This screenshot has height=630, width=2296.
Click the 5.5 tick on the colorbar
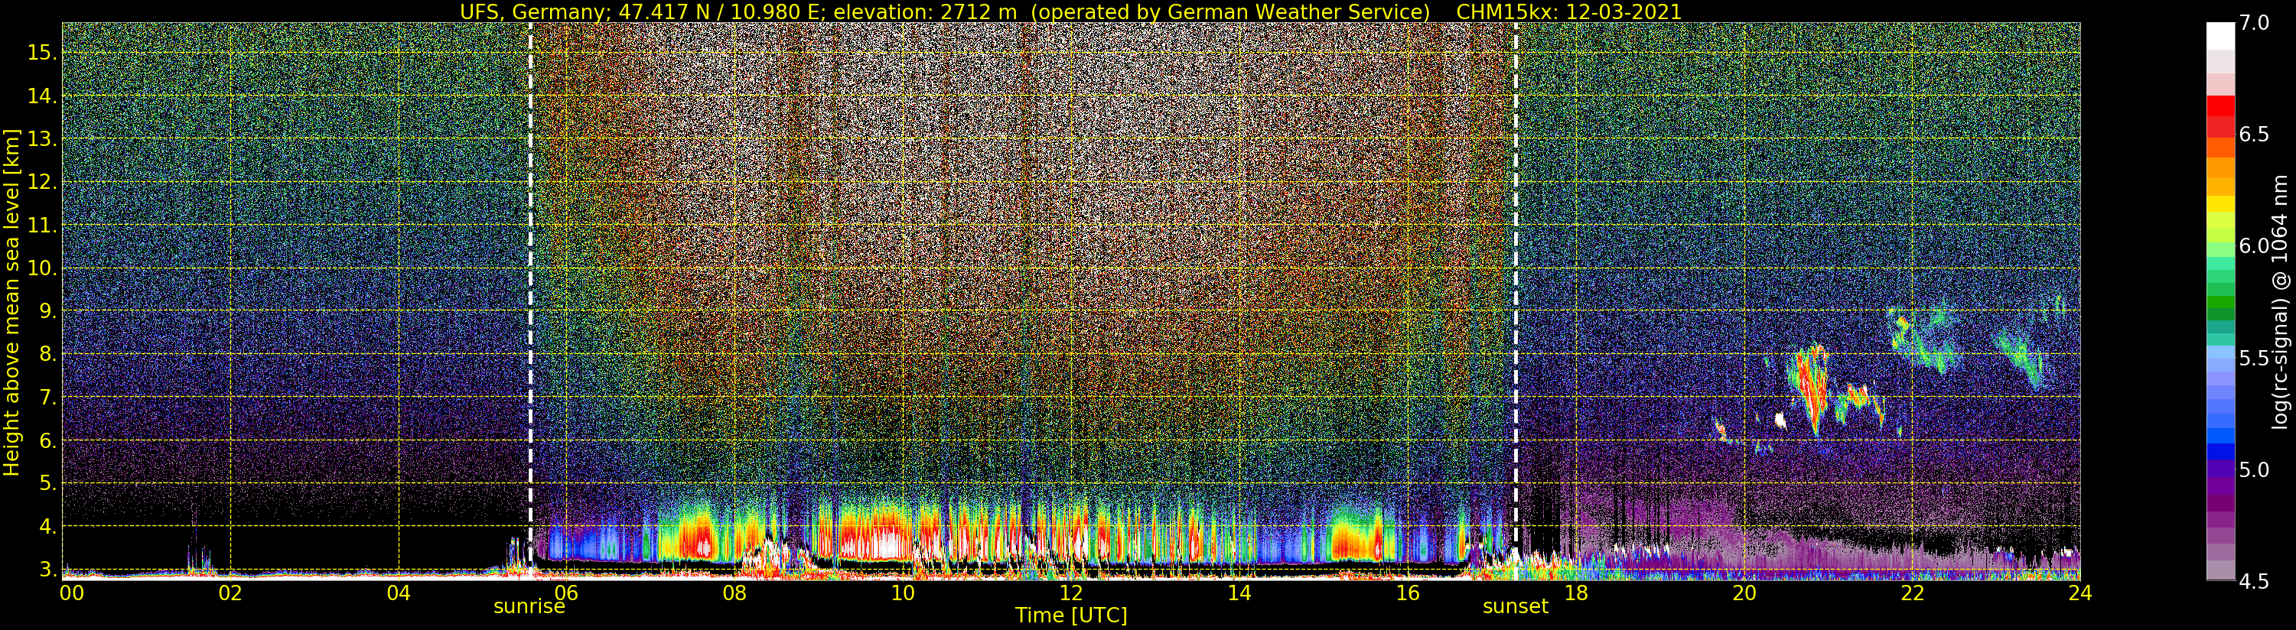tap(2254, 359)
